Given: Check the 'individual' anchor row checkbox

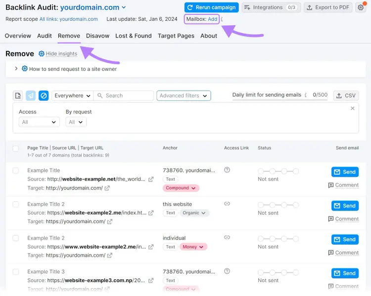Looking at the screenshot, I should point(16,238).
